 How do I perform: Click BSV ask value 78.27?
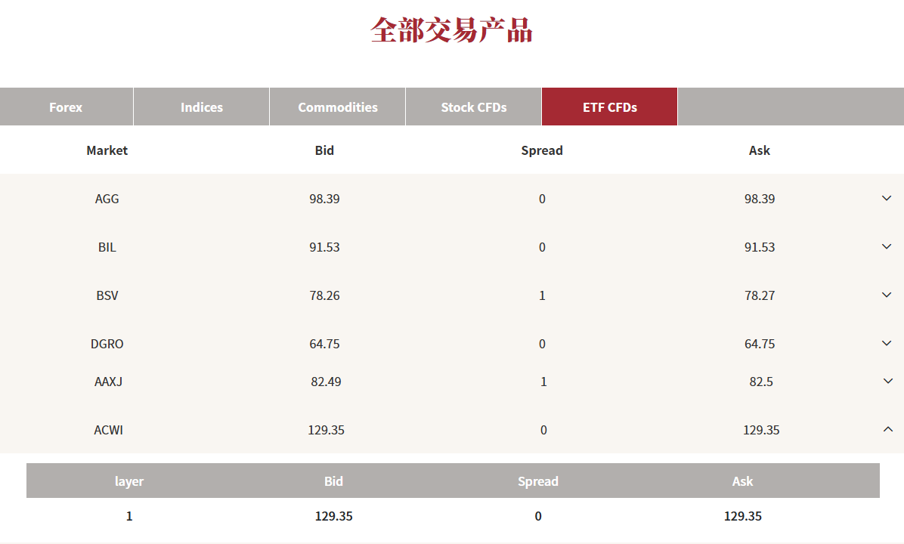click(760, 295)
